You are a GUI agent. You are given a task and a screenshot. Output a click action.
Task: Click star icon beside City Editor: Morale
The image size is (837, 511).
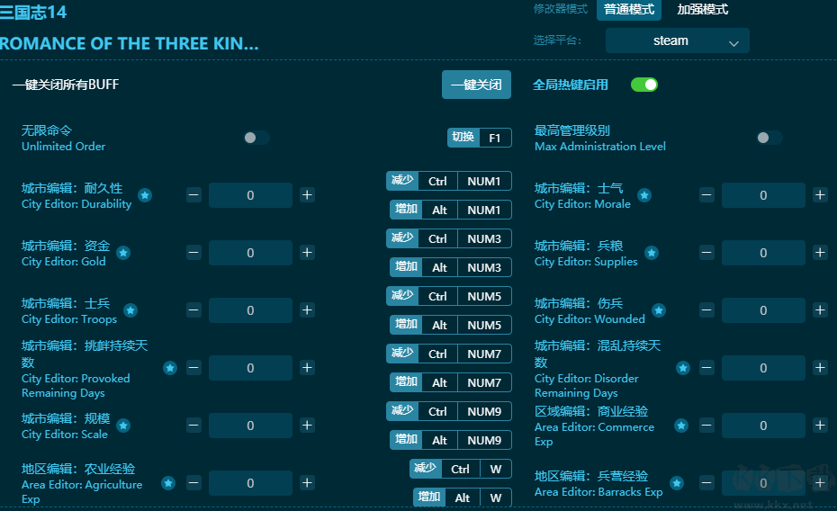pos(644,195)
